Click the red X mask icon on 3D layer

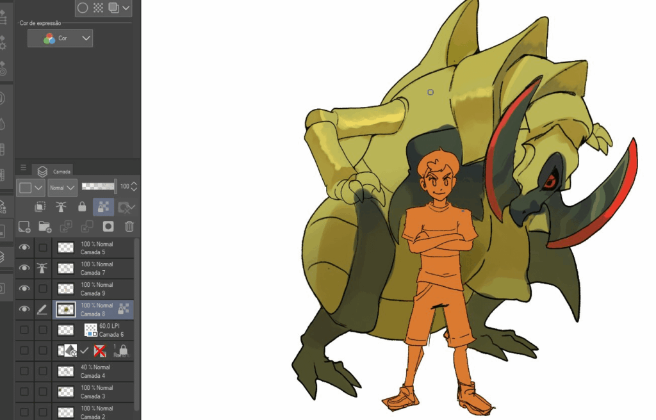[100, 351]
